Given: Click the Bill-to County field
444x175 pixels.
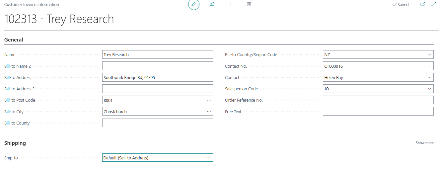Looking at the screenshot, I should point(158,123).
